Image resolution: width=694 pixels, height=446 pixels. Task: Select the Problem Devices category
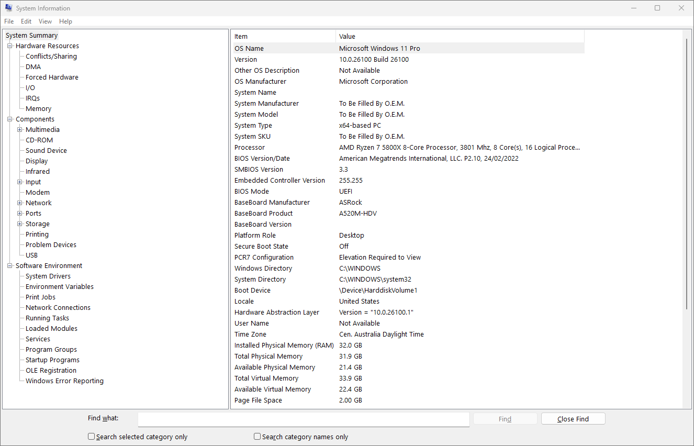pos(50,244)
